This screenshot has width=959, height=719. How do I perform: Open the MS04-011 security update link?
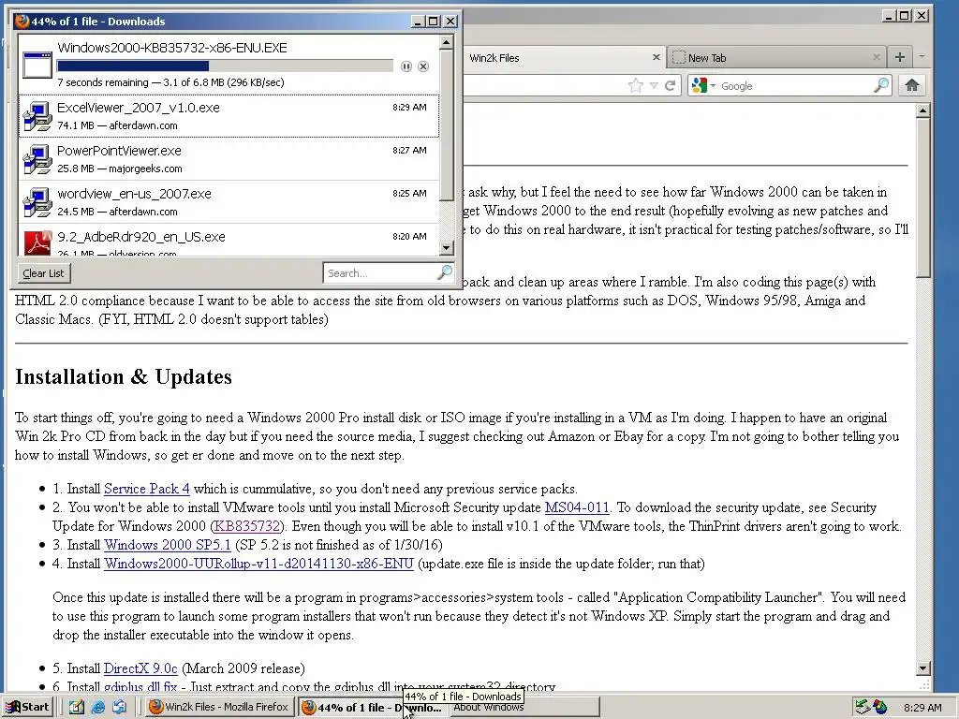[x=577, y=507]
